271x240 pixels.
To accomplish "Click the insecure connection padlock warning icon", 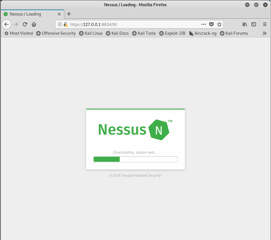I will (66, 24).
